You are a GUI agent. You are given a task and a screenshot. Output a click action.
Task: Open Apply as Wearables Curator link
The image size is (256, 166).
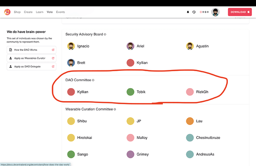coord(32,58)
